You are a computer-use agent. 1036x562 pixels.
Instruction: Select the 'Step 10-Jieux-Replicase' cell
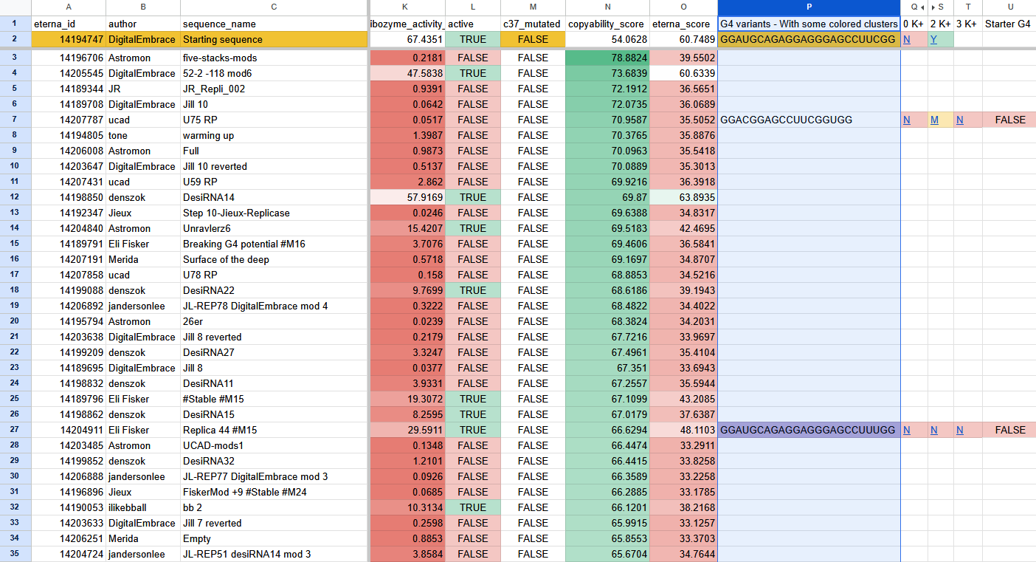274,213
